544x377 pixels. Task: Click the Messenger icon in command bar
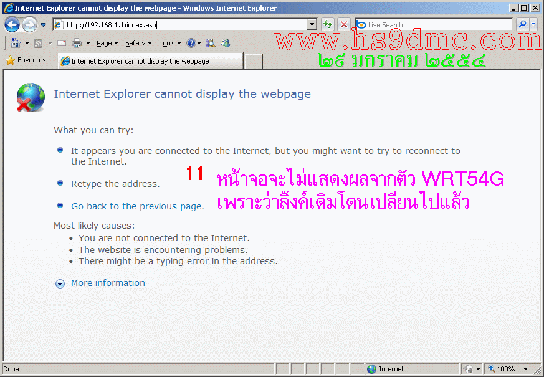click(226, 43)
